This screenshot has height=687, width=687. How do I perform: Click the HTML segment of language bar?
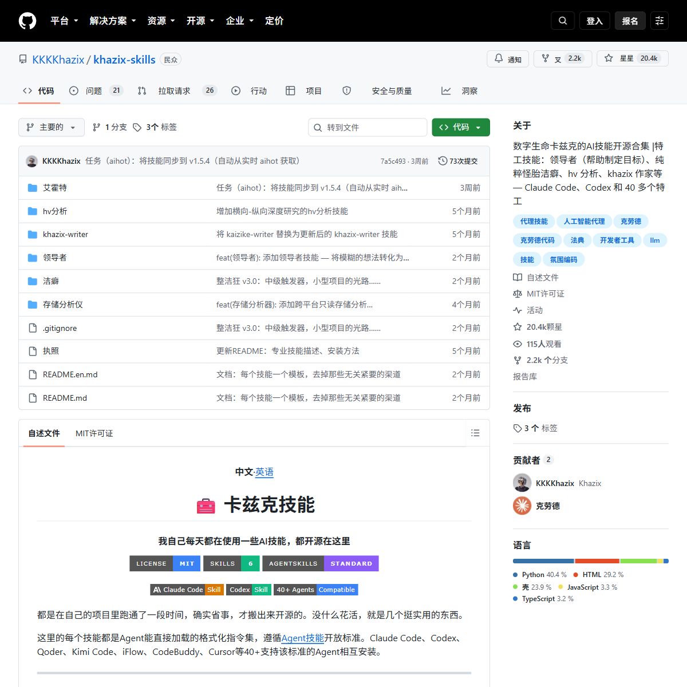click(x=597, y=561)
